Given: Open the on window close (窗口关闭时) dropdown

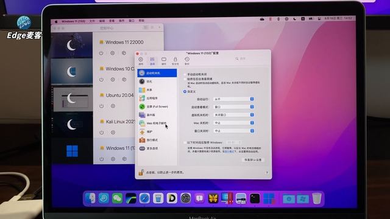Looking at the screenshot, I should point(233,131).
